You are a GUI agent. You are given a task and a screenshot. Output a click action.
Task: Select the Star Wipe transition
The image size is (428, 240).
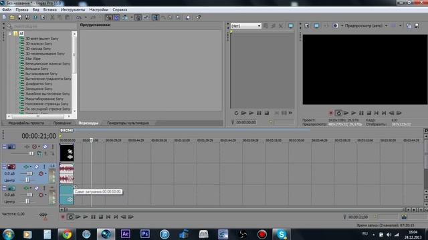pyautogui.click(x=33, y=59)
